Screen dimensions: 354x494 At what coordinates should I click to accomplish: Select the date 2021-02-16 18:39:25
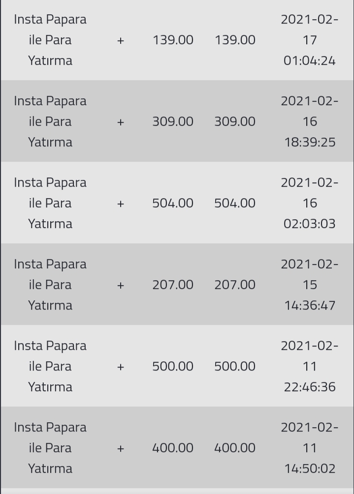click(310, 121)
